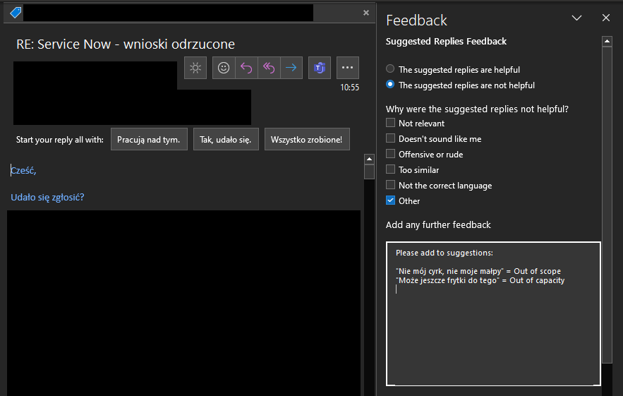The height and width of the screenshot is (396, 623).
Task: Choose suggested reply 'Tak, udało się.'
Action: 226,140
